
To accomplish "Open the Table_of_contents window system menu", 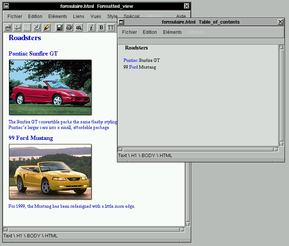I will (x=121, y=22).
